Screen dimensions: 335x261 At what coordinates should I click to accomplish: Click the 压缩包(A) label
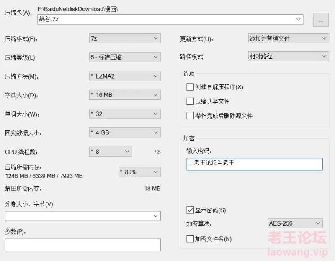point(18,13)
